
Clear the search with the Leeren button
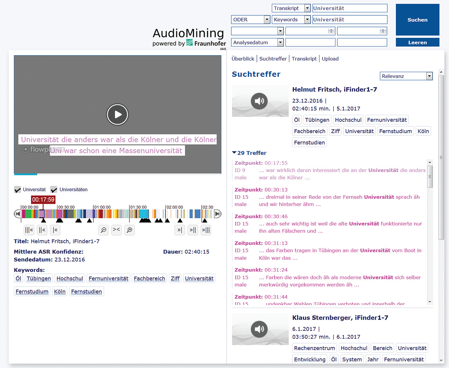pos(418,42)
